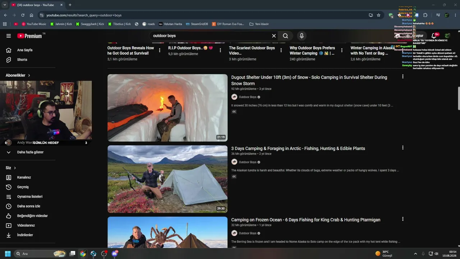Screen dimensions: 460x259
Task: Open options for R.I.P Outdoor Boys short
Action: (220, 50)
